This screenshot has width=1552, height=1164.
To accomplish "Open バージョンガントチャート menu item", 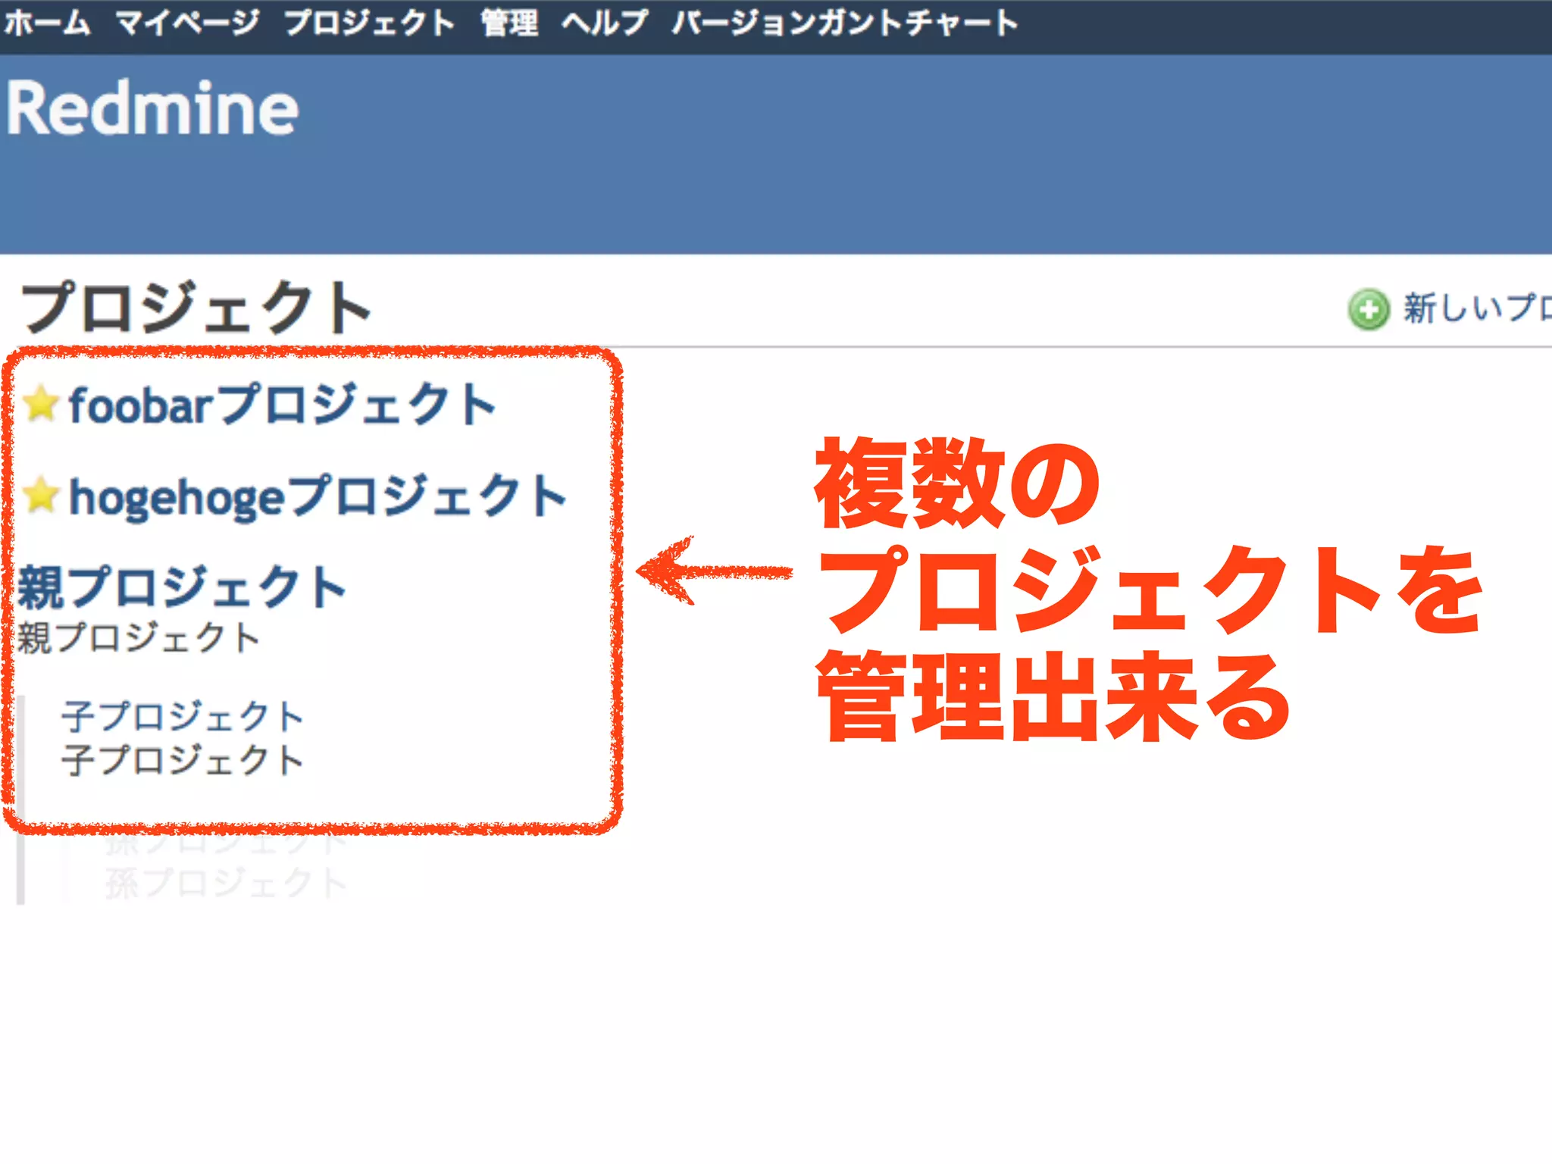I will pyautogui.click(x=845, y=23).
